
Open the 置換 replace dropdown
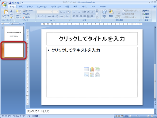(x=147, y=14)
